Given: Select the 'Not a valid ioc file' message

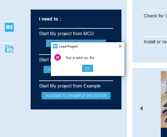Looking at the screenshot, I should [80, 58].
